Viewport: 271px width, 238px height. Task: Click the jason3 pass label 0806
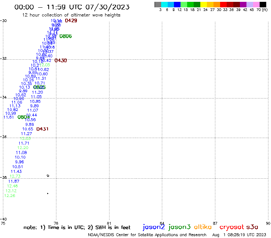point(66,36)
